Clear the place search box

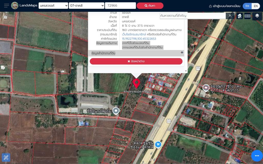tap(230, 16)
